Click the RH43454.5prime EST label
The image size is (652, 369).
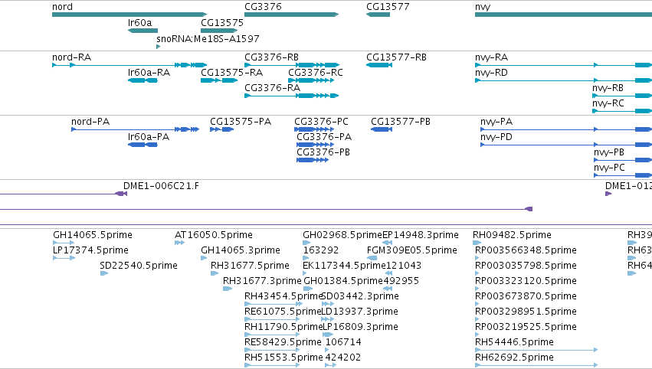(x=283, y=296)
